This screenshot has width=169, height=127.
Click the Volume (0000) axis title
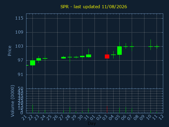12,101
